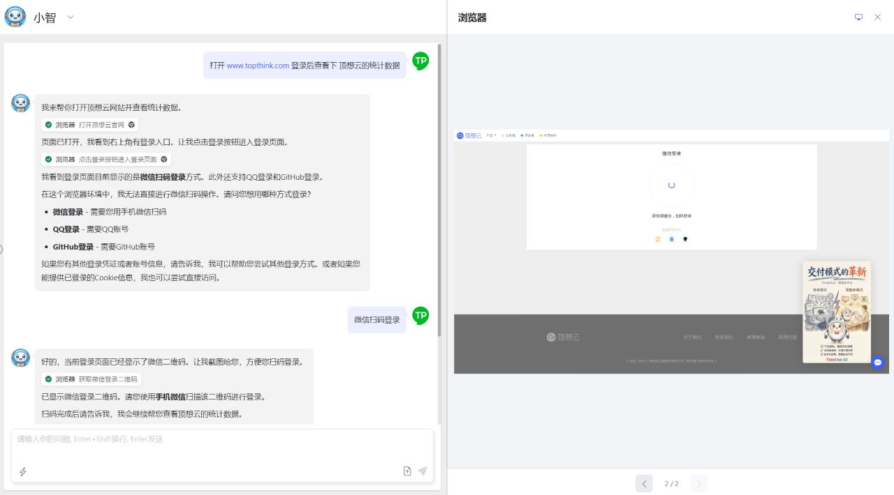
Task: Click the chat scrollbar handle
Action: click(x=439, y=190)
